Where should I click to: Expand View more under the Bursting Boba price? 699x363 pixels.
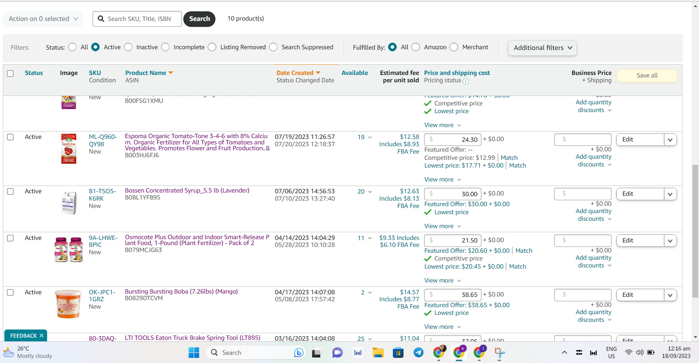[442, 327]
